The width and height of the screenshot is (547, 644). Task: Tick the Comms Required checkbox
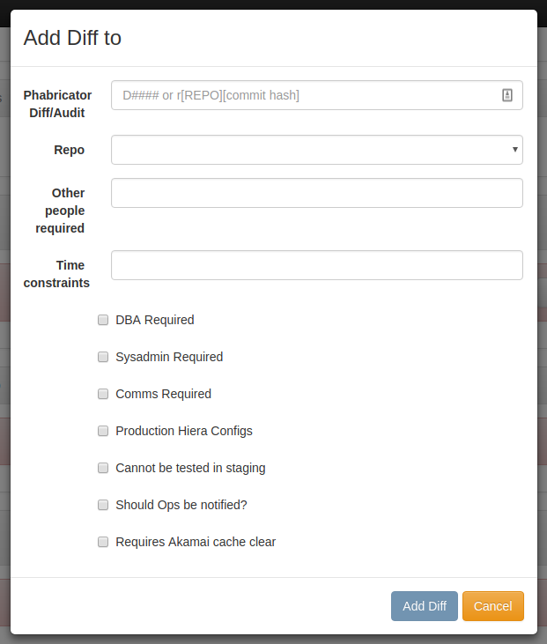pos(103,394)
